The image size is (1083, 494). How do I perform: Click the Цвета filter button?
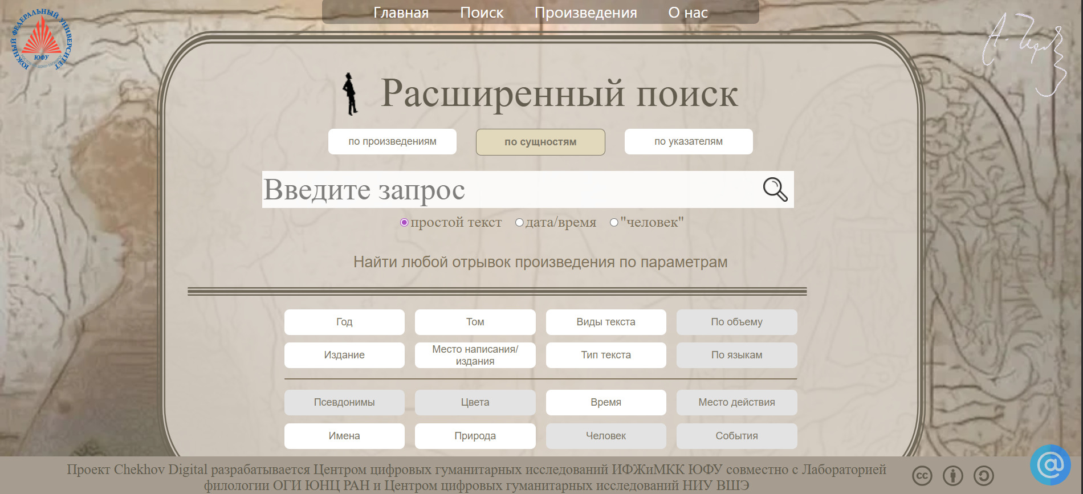tap(475, 402)
